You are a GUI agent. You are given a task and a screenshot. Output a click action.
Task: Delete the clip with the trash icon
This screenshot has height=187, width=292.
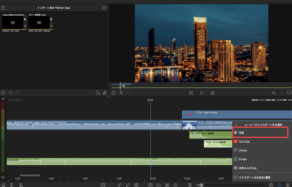(x=190, y=185)
